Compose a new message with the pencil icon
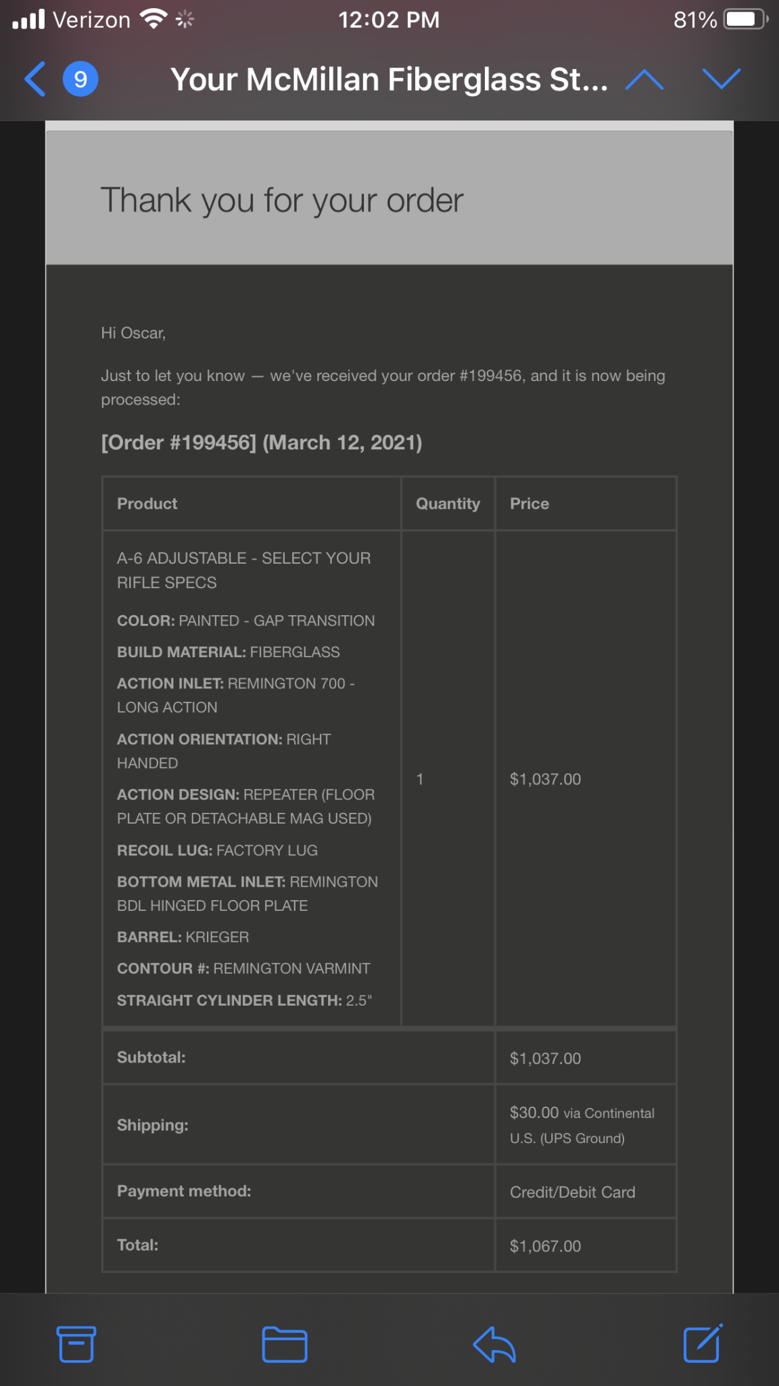This screenshot has height=1386, width=779. 703,1343
